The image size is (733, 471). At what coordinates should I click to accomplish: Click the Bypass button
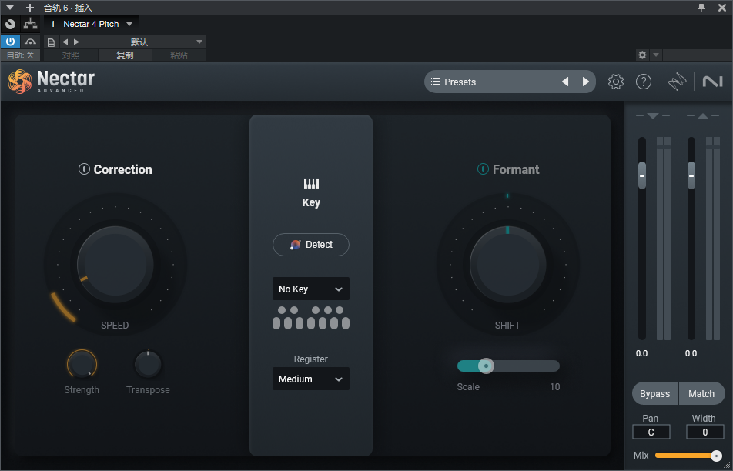[x=655, y=393]
